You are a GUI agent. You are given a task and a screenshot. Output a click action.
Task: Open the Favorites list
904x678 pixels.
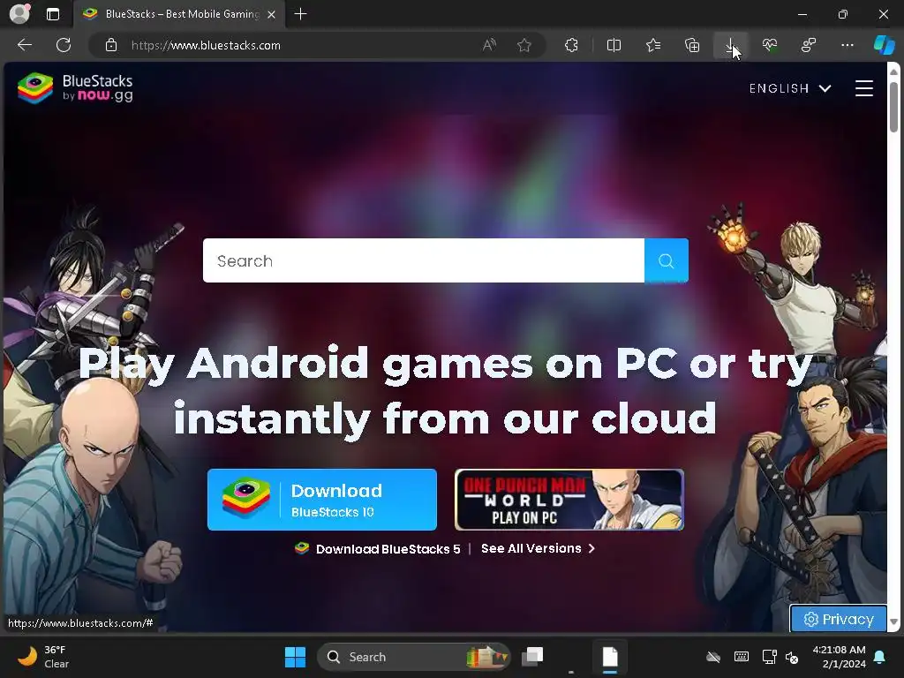pyautogui.click(x=653, y=45)
